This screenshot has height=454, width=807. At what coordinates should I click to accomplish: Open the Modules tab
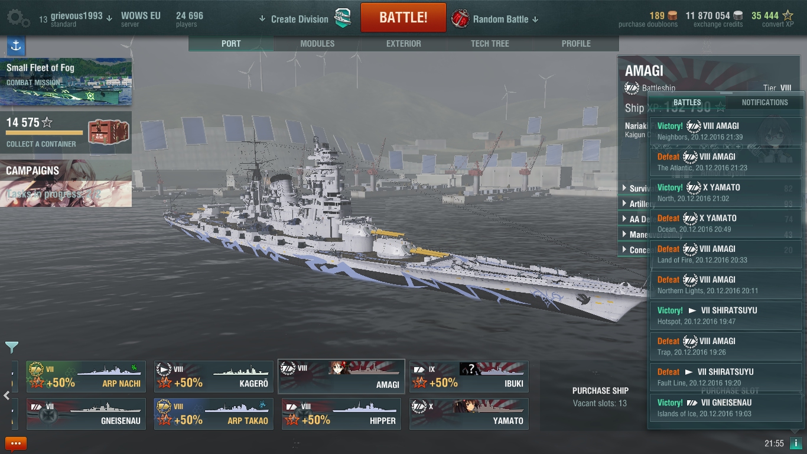(x=317, y=44)
